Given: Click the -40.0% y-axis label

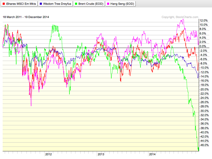Looking at the screenshot, I should (204, 132).
